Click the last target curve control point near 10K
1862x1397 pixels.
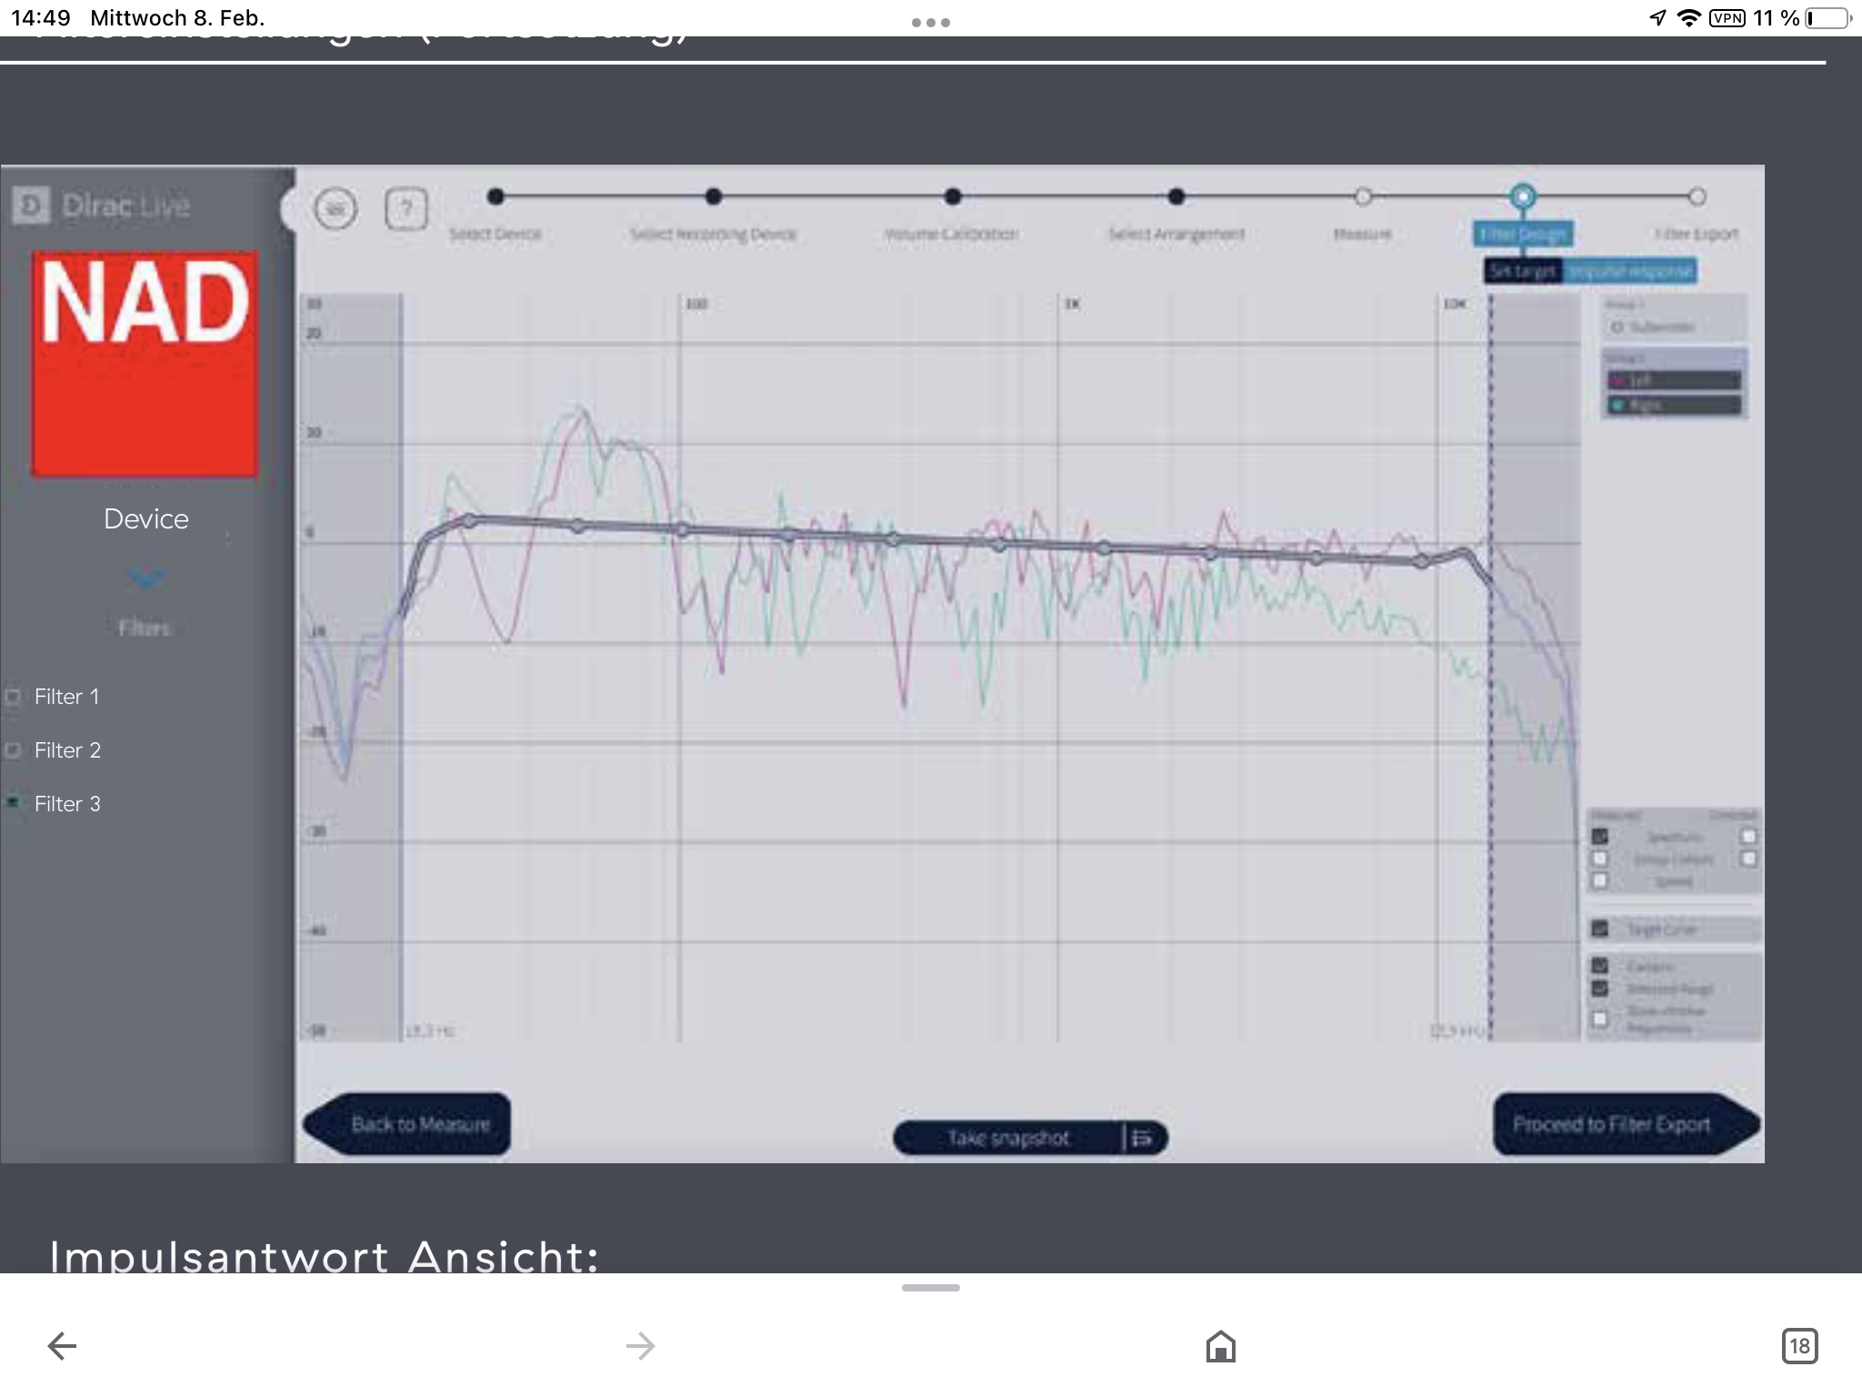(x=1423, y=561)
